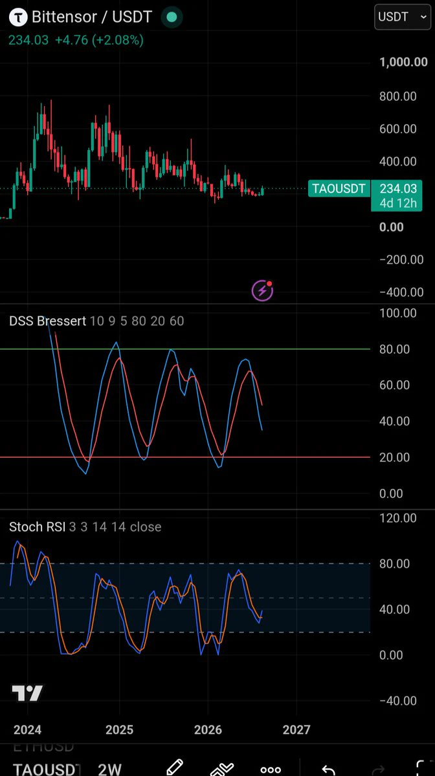
Task: Tap the 800.00 price axis label
Action: [x=397, y=96]
